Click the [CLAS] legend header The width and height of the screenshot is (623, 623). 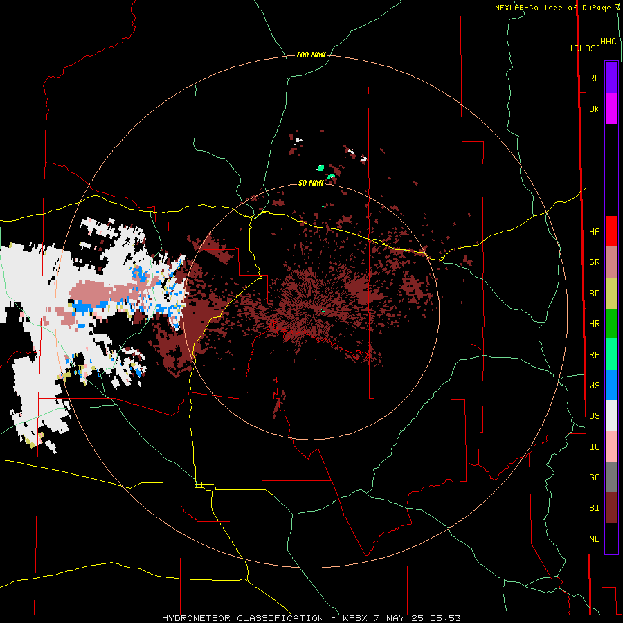585,48
